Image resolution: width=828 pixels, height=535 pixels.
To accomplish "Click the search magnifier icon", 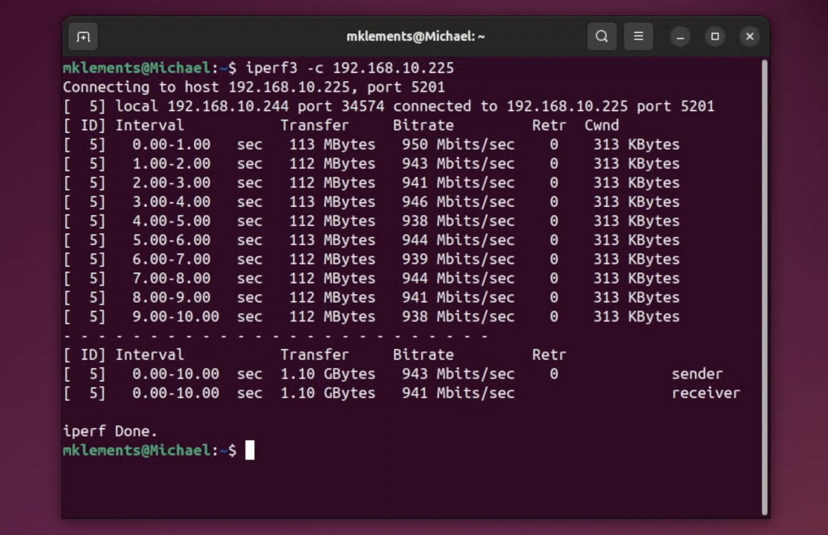I will click(601, 37).
